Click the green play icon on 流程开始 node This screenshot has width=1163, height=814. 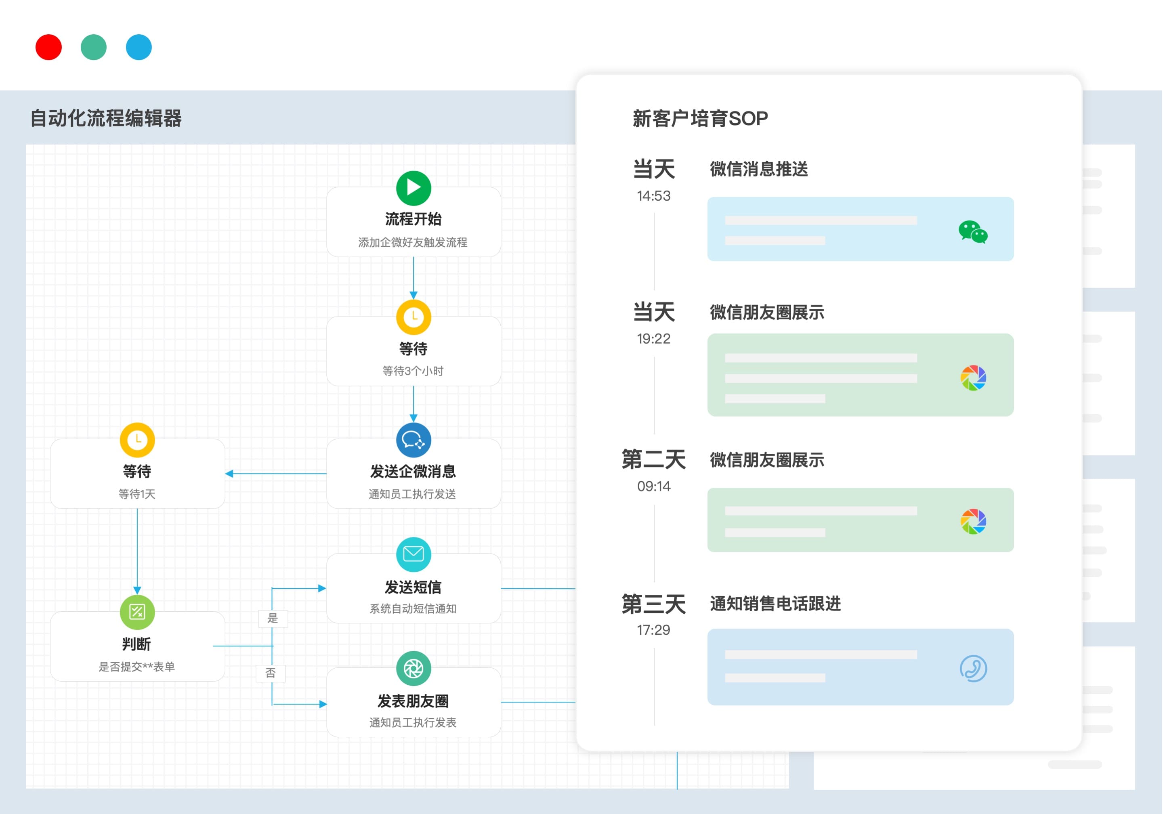coord(414,188)
